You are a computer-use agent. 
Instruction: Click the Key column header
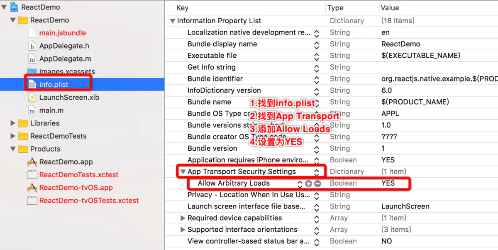coord(182,8)
